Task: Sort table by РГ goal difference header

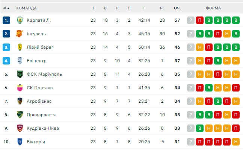Action: point(162,8)
